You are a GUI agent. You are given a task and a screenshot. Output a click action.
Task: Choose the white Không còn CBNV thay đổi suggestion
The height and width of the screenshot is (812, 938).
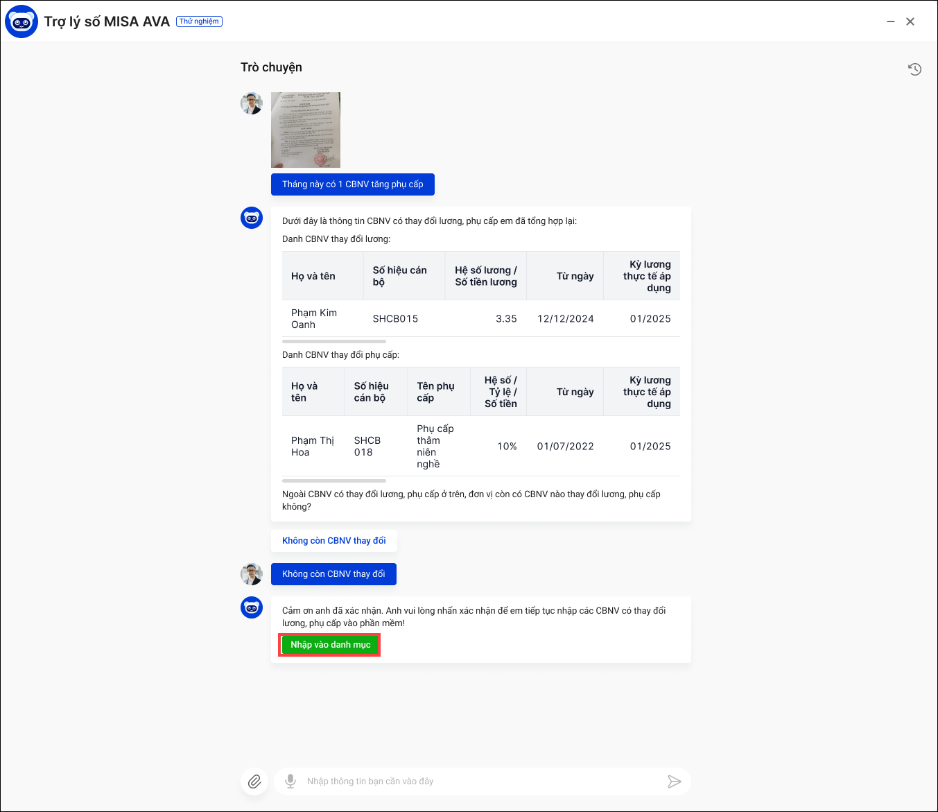coord(333,541)
